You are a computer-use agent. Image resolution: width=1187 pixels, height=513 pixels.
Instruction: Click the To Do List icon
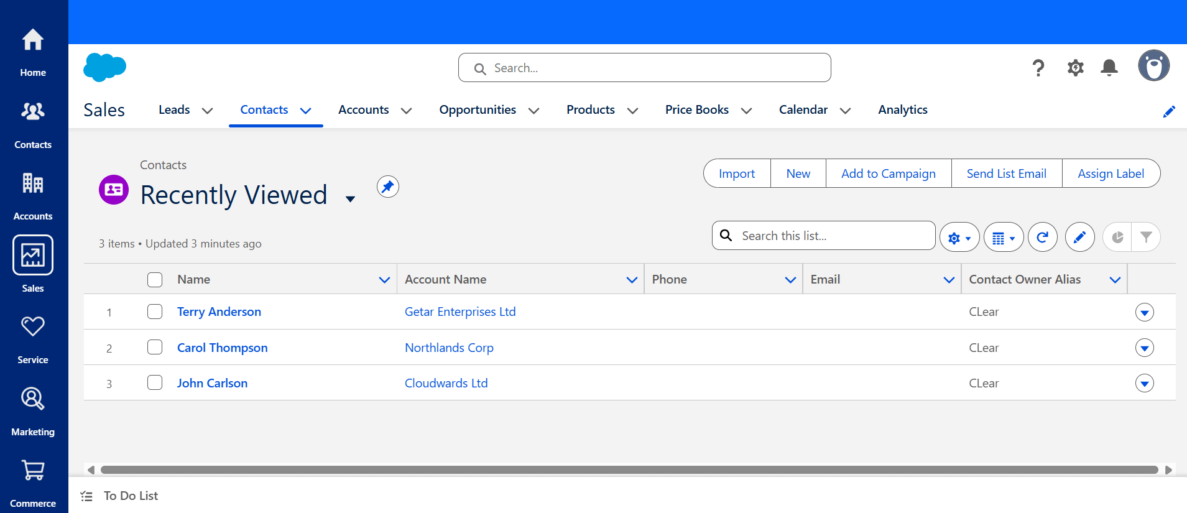point(86,496)
